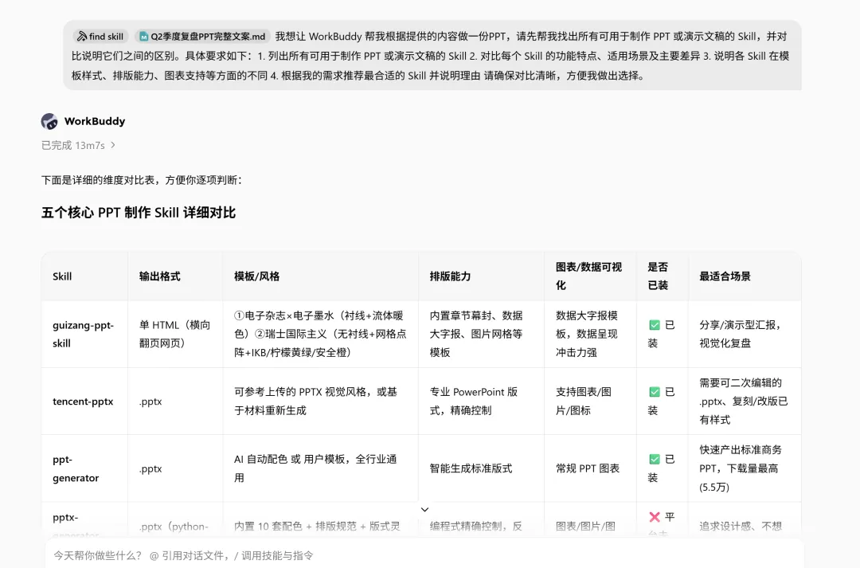This screenshot has height=568, width=860.
Task: Click the Skill column header
Action: pos(84,276)
